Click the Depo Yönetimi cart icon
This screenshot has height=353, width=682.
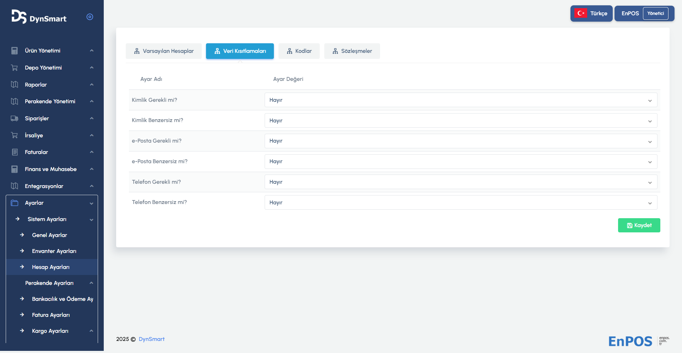(x=15, y=68)
